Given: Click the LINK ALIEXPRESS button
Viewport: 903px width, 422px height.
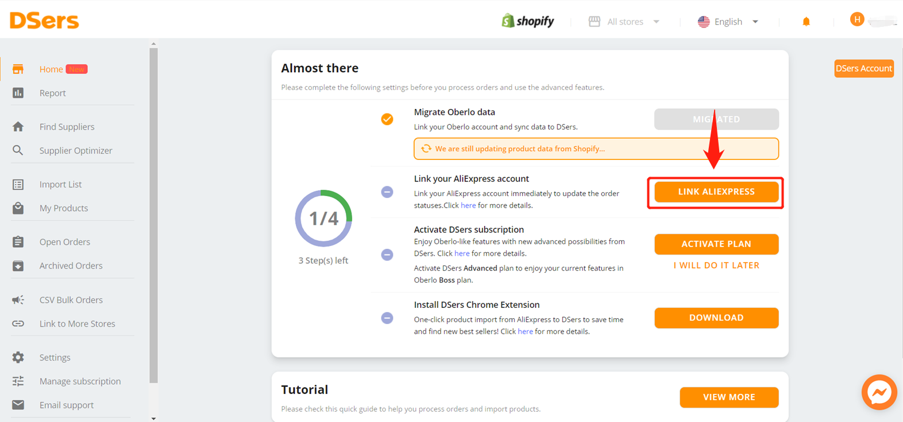Looking at the screenshot, I should [x=716, y=192].
